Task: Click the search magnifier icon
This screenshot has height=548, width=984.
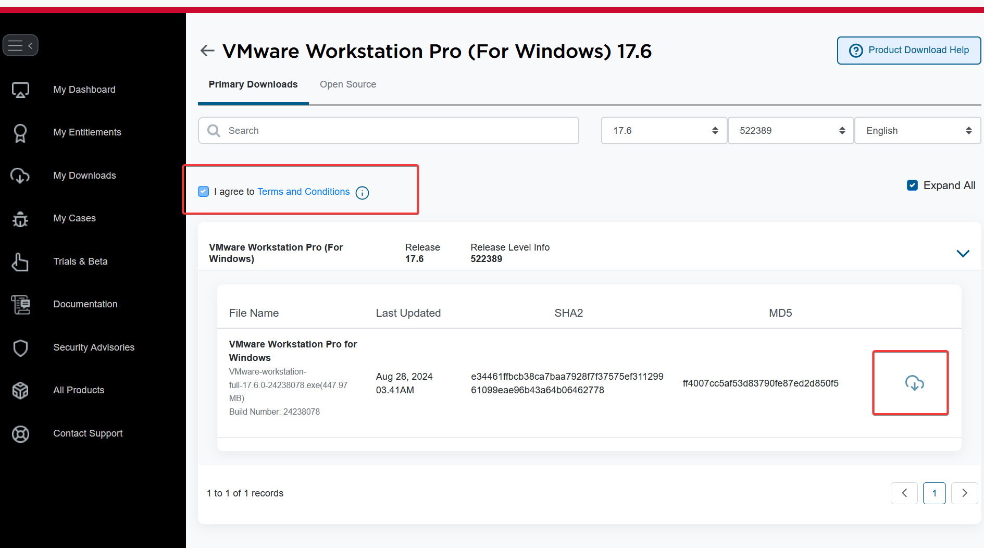Action: pyautogui.click(x=214, y=131)
